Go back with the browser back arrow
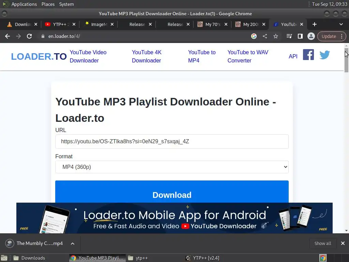 click(7, 36)
